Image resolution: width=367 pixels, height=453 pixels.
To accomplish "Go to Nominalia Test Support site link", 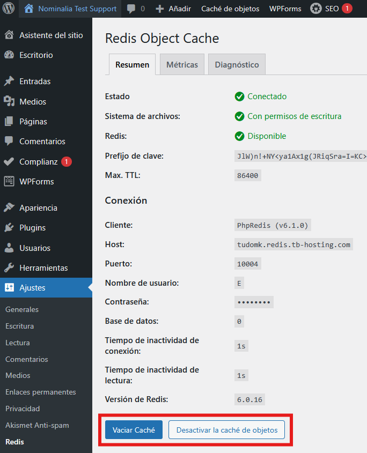I will click(x=77, y=9).
